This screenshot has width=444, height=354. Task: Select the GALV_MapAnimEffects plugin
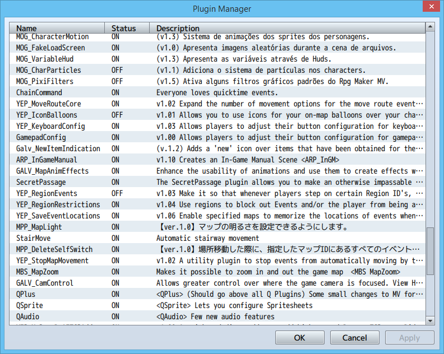point(217,171)
